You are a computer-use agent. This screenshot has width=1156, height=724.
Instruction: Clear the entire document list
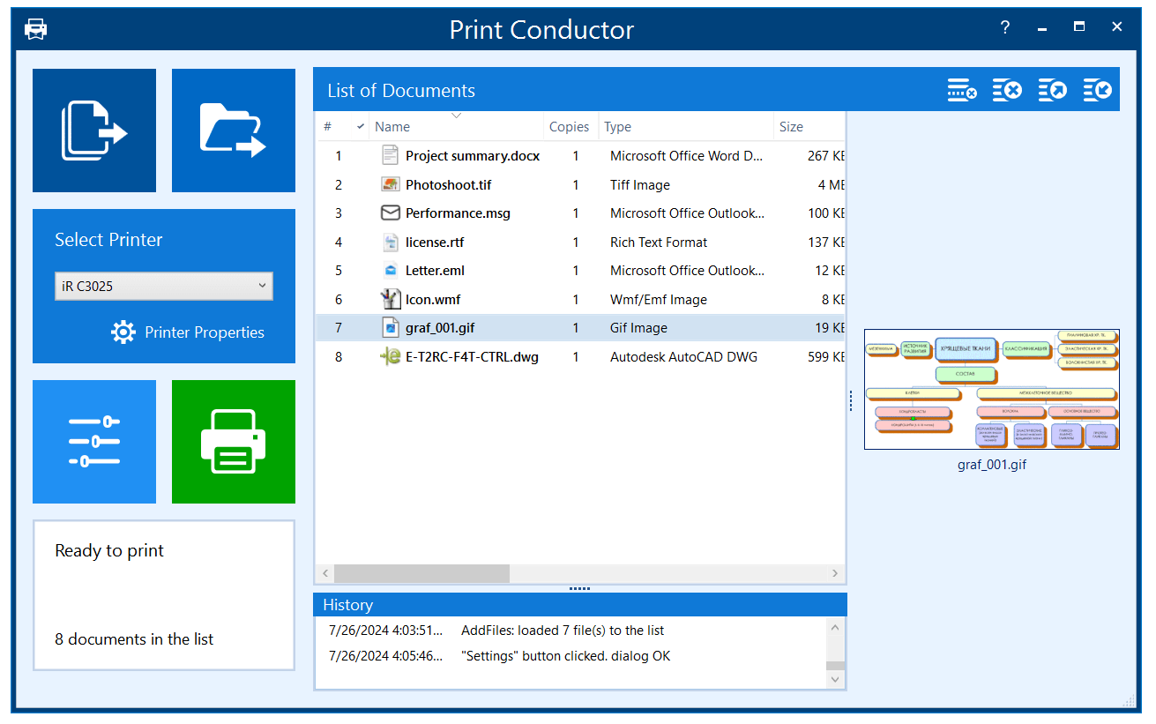click(1007, 90)
